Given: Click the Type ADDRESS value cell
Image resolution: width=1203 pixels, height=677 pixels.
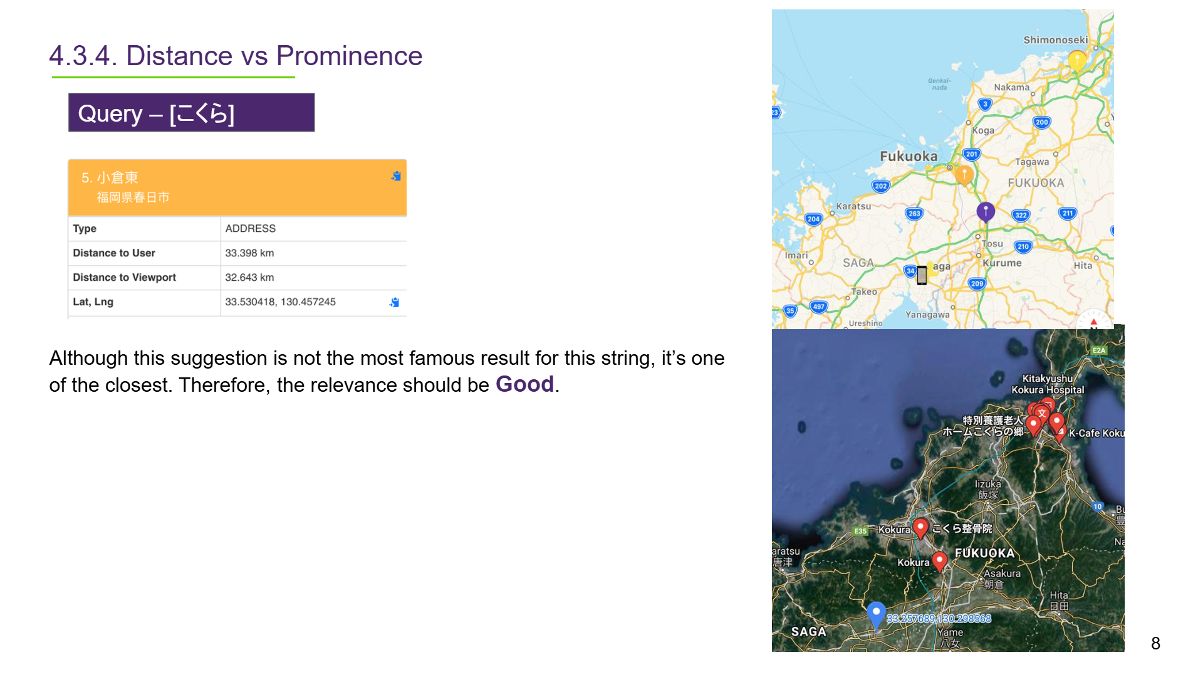Looking at the screenshot, I should 313,229.
